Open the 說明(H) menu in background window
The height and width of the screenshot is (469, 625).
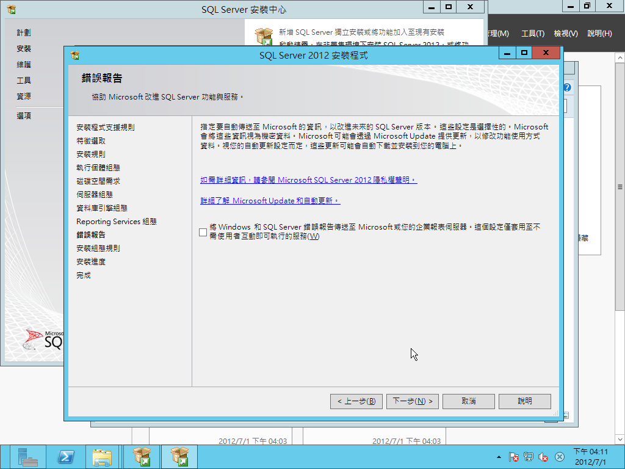click(x=599, y=34)
